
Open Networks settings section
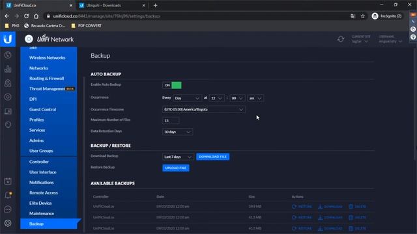39,68
